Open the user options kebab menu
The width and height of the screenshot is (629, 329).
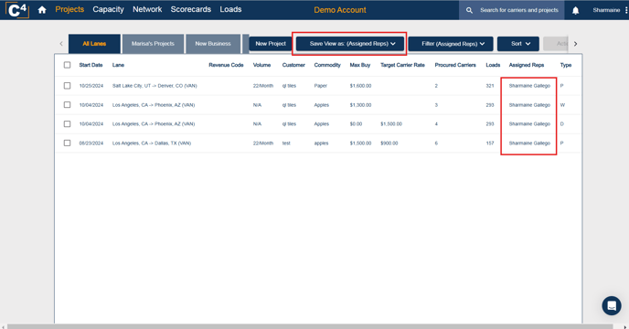pos(625,10)
